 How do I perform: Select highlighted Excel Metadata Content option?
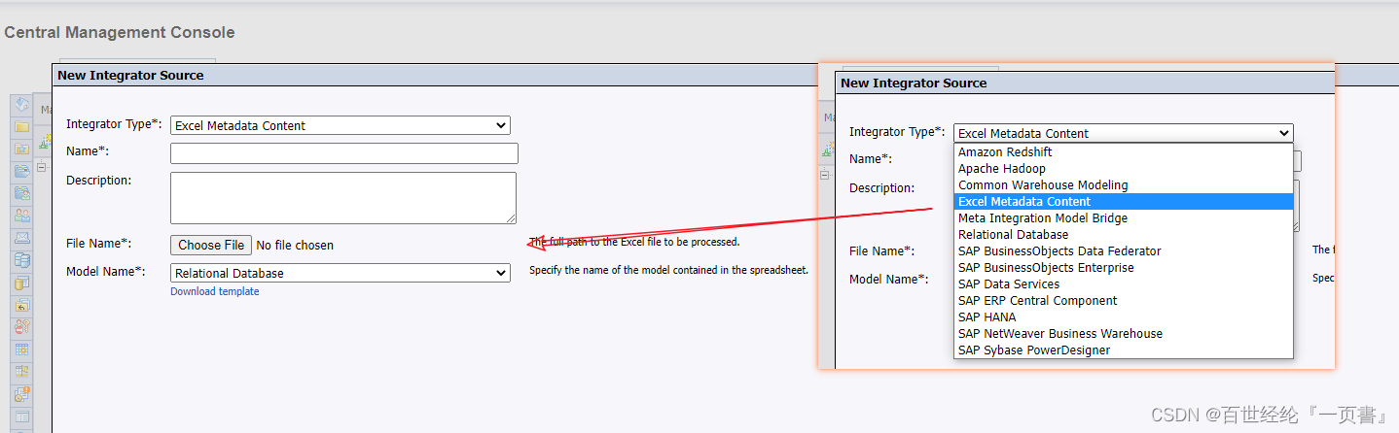click(1124, 202)
